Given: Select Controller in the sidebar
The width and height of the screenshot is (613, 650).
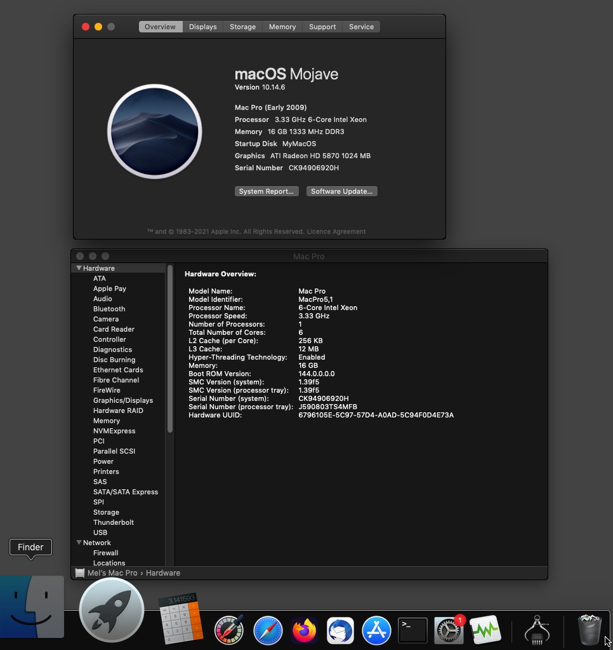Looking at the screenshot, I should [x=110, y=339].
